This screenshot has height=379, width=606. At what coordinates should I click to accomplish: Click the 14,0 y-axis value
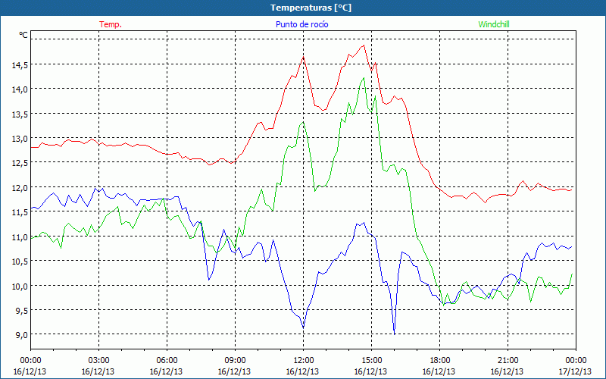20,89
